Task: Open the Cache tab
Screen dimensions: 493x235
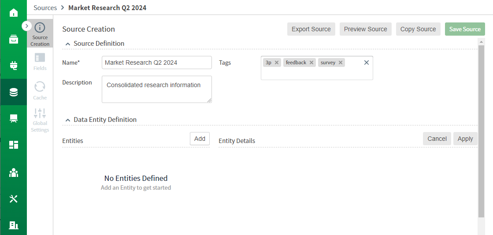Action: (40, 91)
